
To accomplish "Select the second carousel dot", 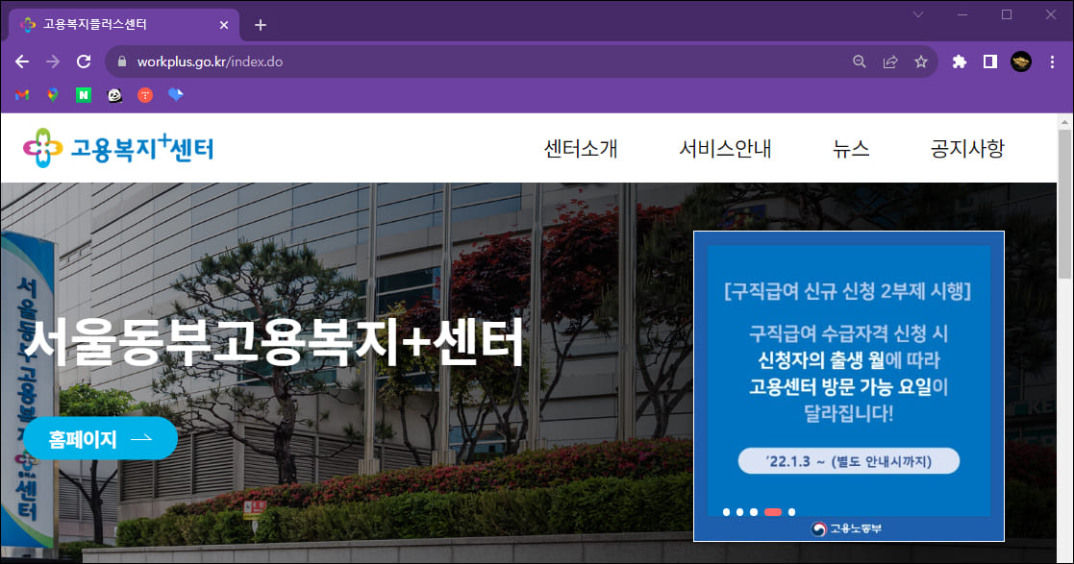I will click(x=740, y=512).
